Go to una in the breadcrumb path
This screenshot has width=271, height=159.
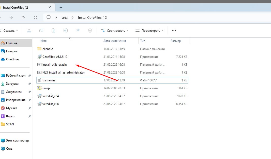(65, 17)
